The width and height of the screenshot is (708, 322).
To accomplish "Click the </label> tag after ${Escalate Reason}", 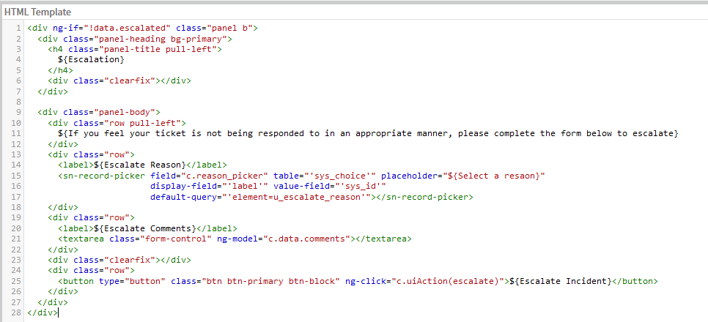I will coord(207,165).
